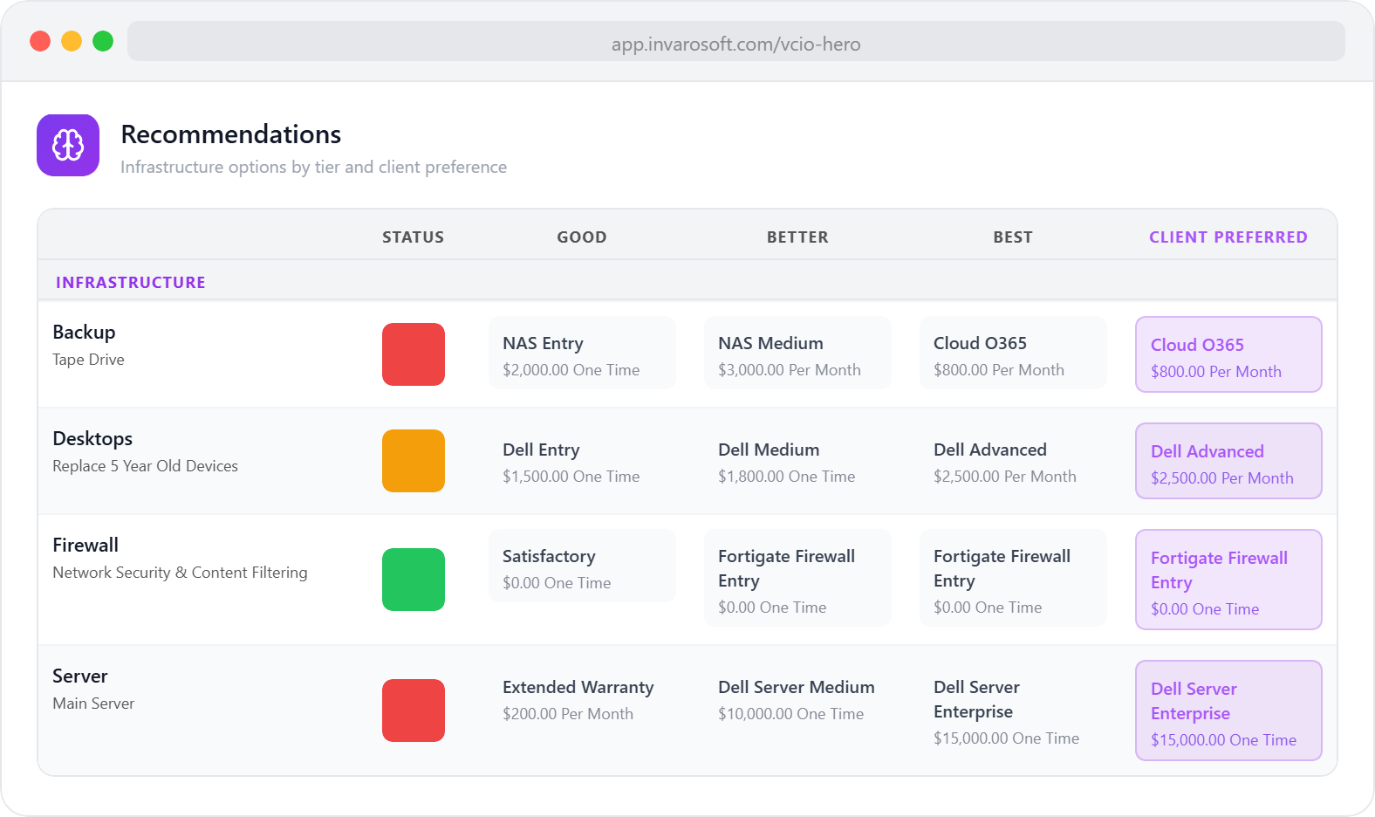Click the Tape Drive subtitle
The width and height of the screenshot is (1375, 817).
pyautogui.click(x=88, y=360)
